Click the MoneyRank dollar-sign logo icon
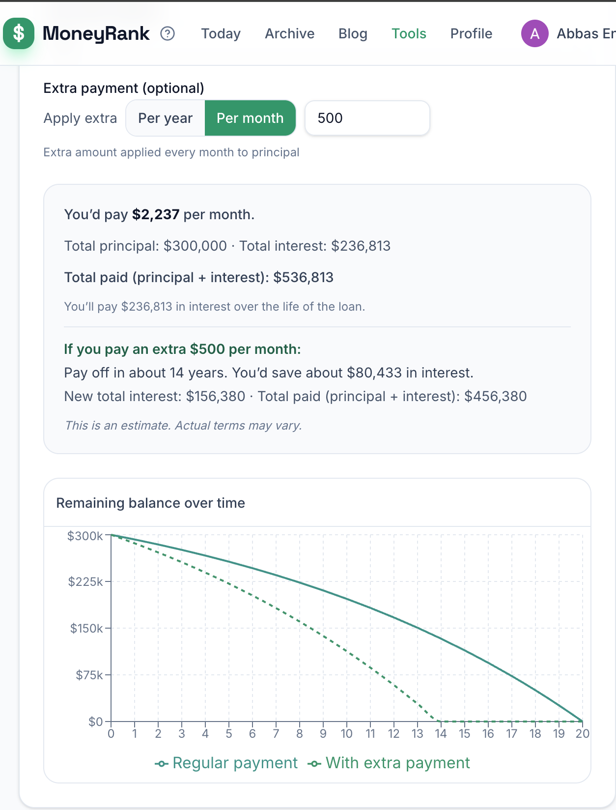The width and height of the screenshot is (616, 810). [19, 33]
